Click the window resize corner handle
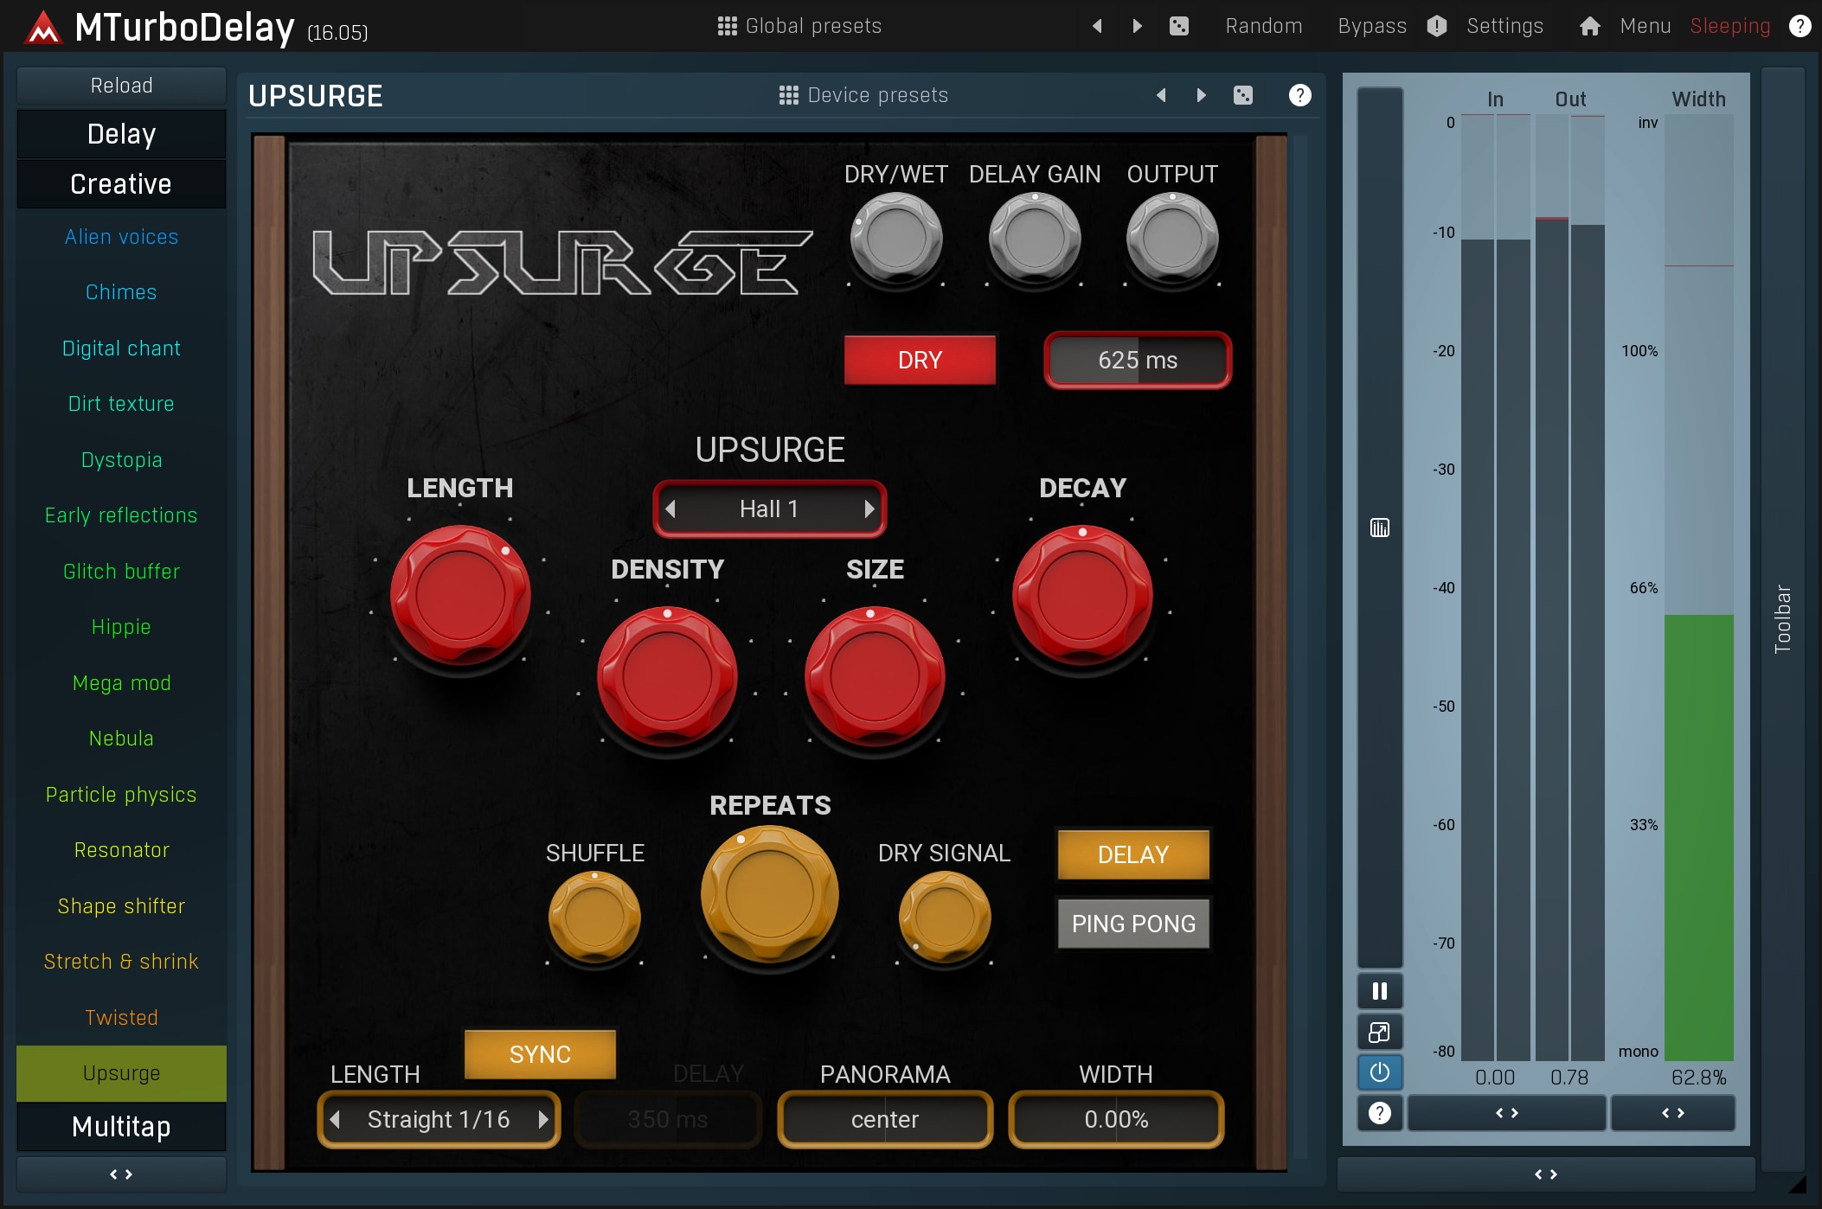Image resolution: width=1822 pixels, height=1209 pixels. (1798, 1183)
